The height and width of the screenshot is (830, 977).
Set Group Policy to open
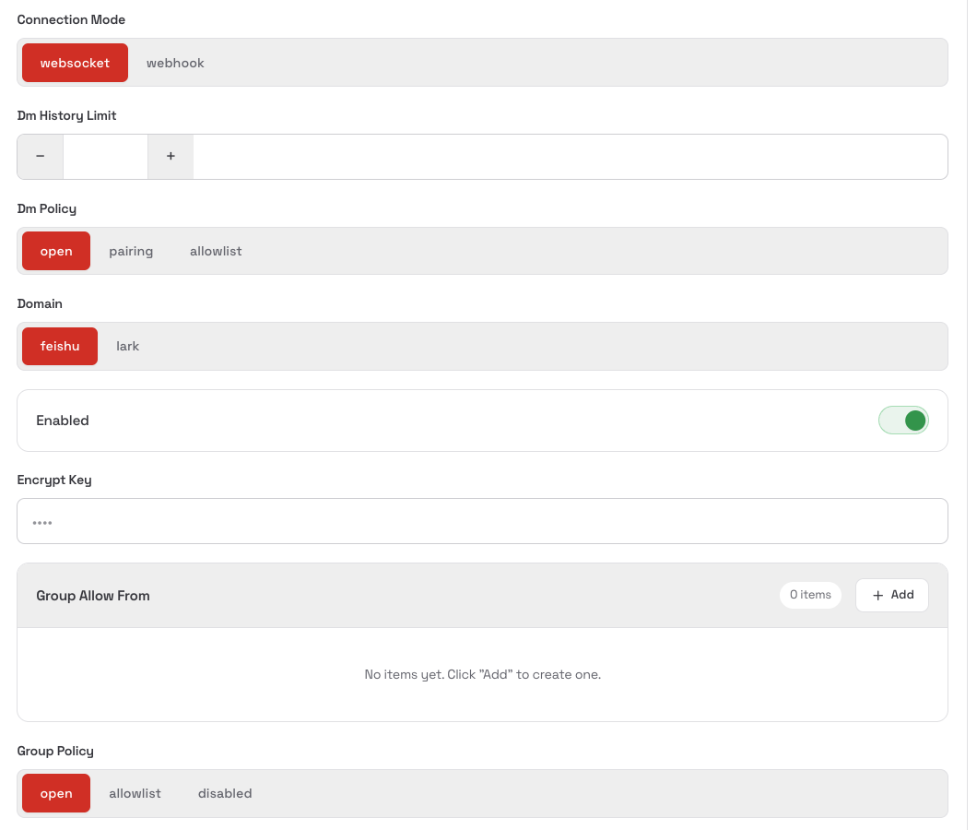pos(56,793)
